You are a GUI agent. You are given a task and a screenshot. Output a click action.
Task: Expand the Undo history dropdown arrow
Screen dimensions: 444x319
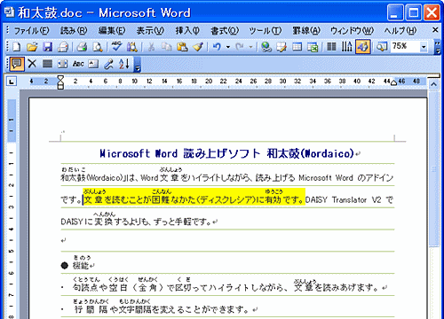(x=228, y=47)
